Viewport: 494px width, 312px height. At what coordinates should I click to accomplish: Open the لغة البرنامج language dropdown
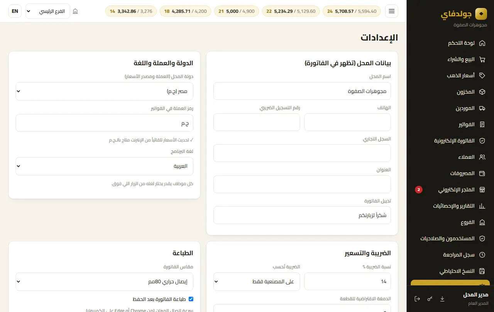105,166
